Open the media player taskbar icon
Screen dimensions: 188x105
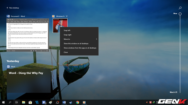point(84,102)
